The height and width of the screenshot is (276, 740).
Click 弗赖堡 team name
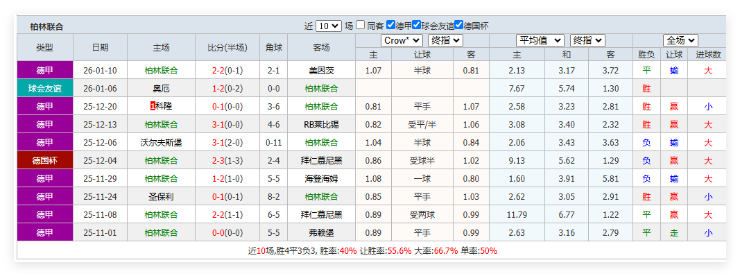pyautogui.click(x=321, y=232)
